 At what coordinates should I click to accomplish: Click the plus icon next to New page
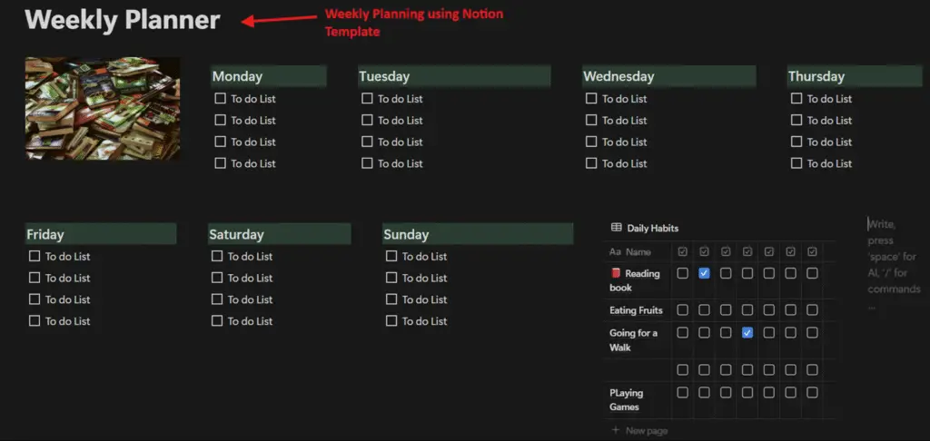pos(615,430)
